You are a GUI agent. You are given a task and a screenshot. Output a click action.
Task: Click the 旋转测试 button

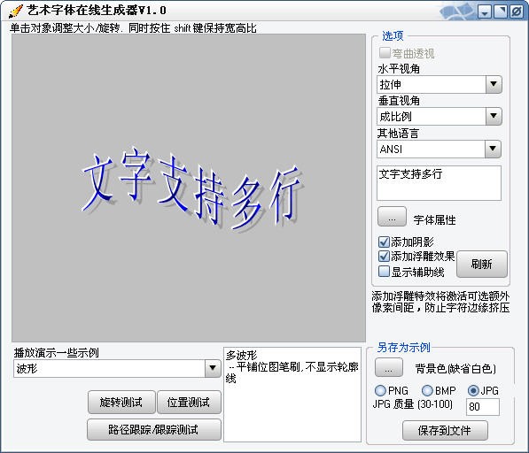[x=121, y=403]
